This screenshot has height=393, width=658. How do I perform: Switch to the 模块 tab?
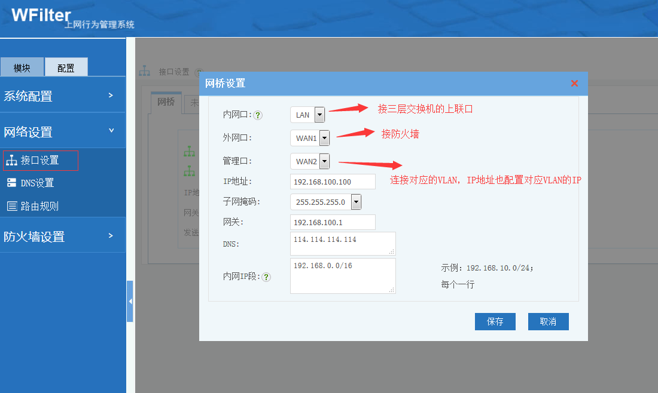click(x=22, y=67)
